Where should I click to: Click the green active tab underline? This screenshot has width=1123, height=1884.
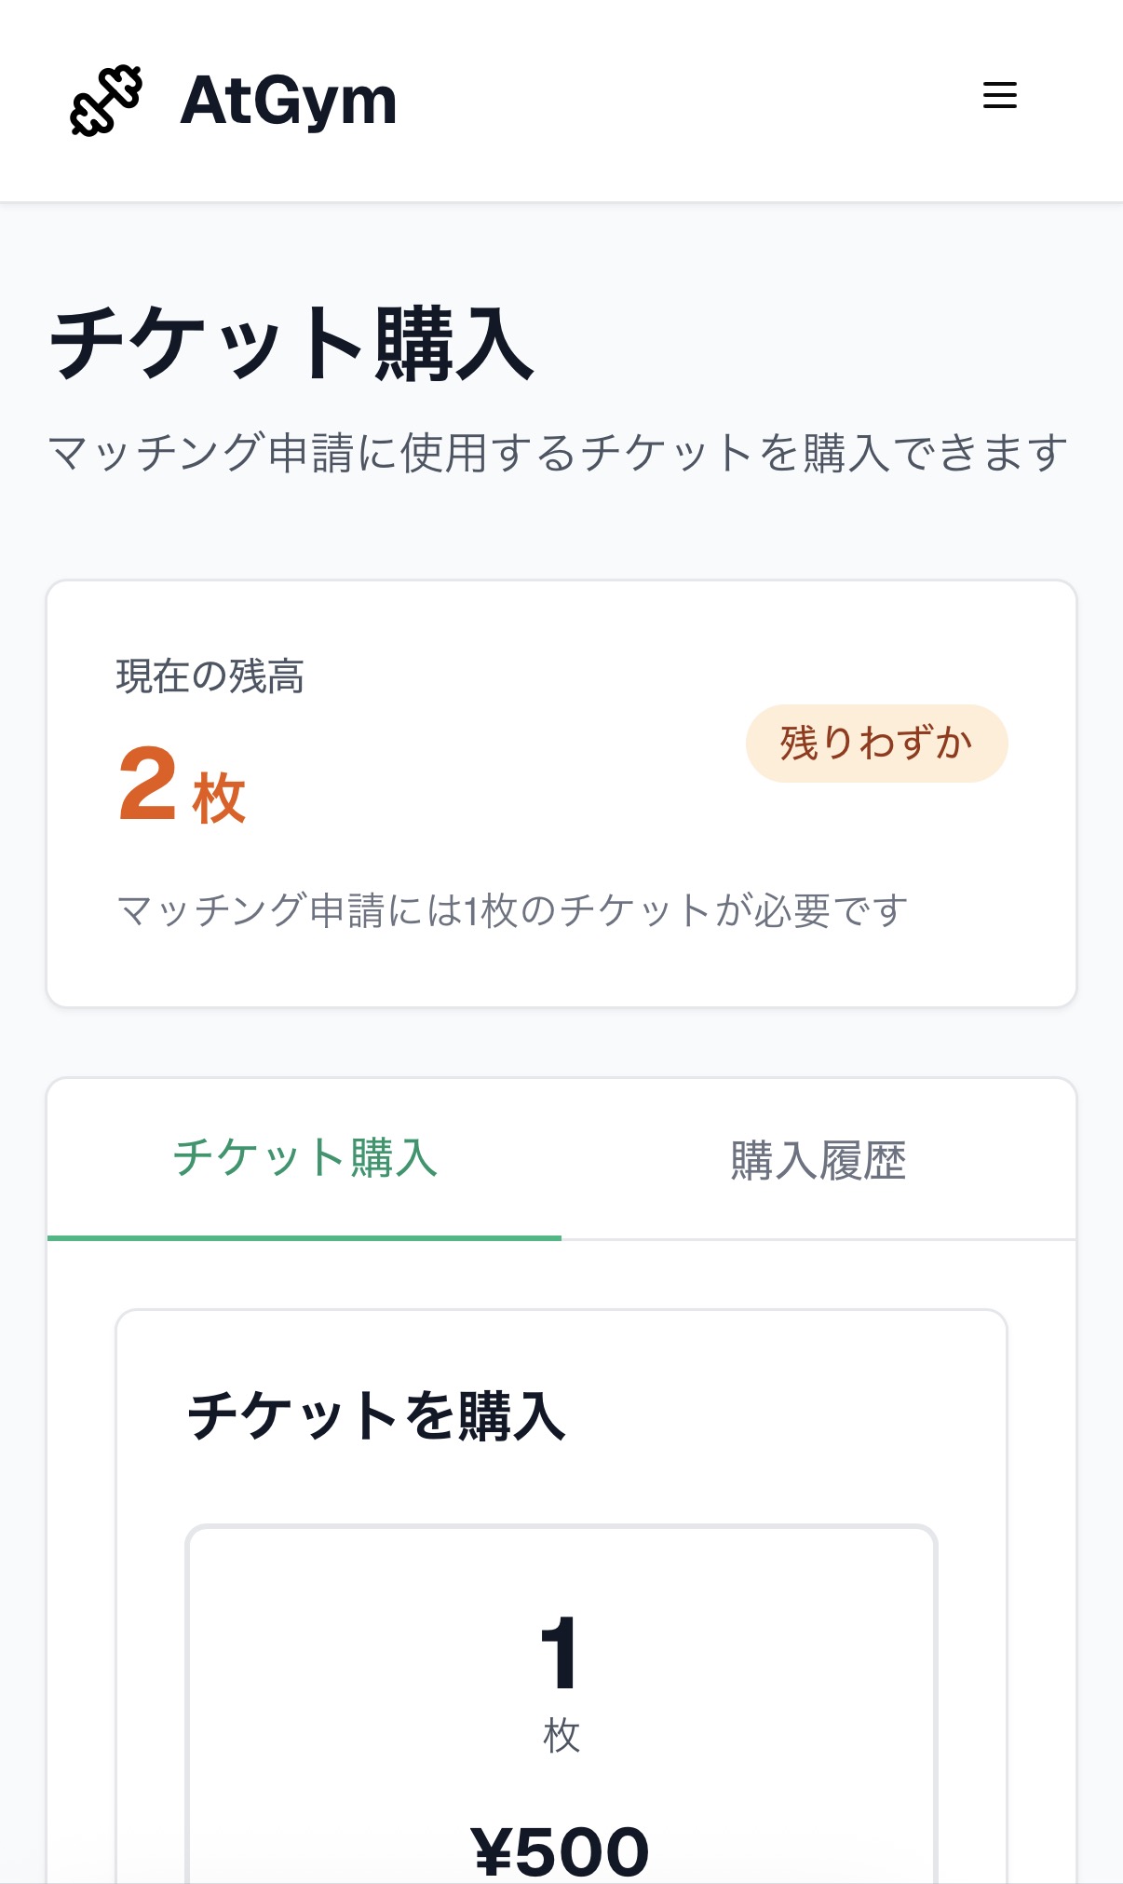click(304, 1237)
